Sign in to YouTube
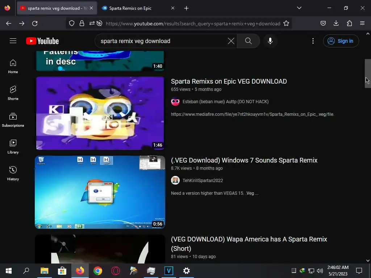Image resolution: width=371 pixels, height=278 pixels. (341, 41)
